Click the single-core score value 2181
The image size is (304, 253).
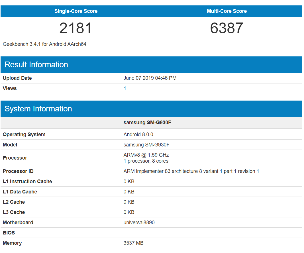point(76,28)
